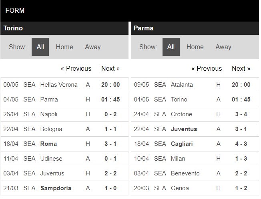Open Torino's Napoli 0 - 2 result

pyautogui.click(x=110, y=114)
